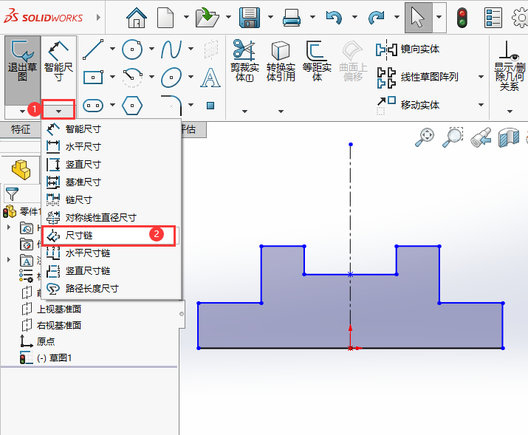Viewport: 528px width, 435px height.
Task: Redo the action with the redo arrow
Action: [x=376, y=17]
